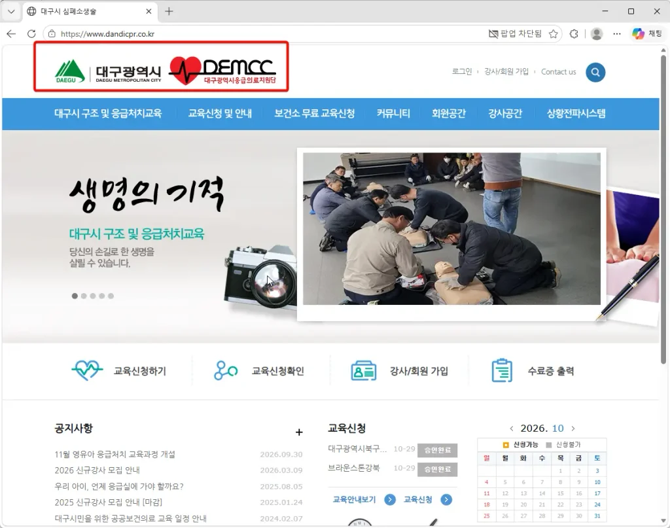The image size is (670, 528).
Task: Open browser settings and more menu
Action: coord(616,34)
